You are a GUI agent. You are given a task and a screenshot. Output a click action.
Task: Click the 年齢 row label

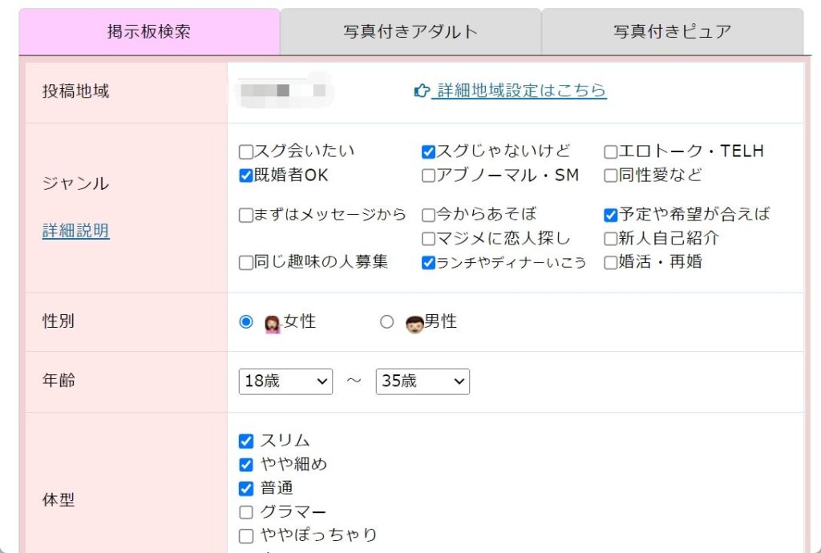coord(59,381)
